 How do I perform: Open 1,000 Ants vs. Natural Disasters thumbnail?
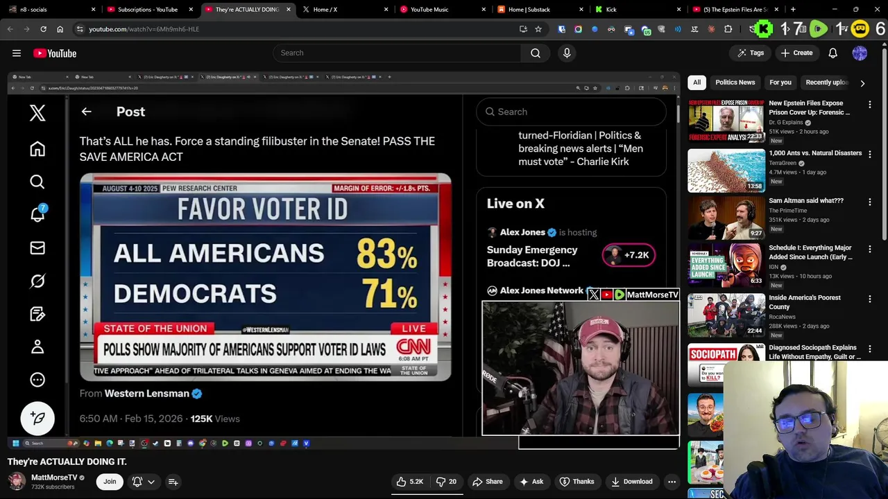726,170
